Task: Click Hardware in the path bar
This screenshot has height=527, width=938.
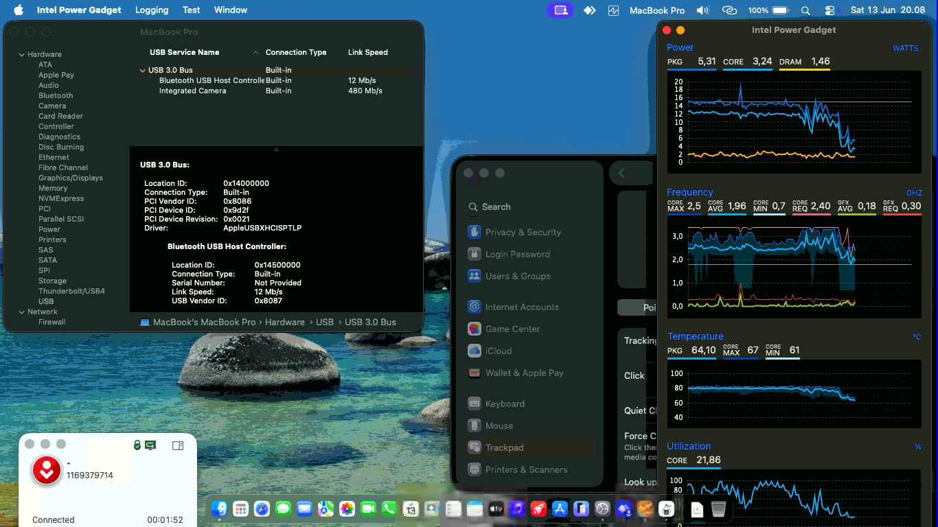Action: [x=285, y=322]
